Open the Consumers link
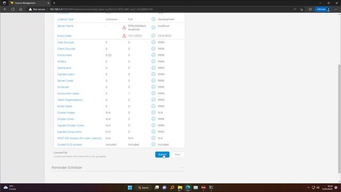 pos(64,55)
